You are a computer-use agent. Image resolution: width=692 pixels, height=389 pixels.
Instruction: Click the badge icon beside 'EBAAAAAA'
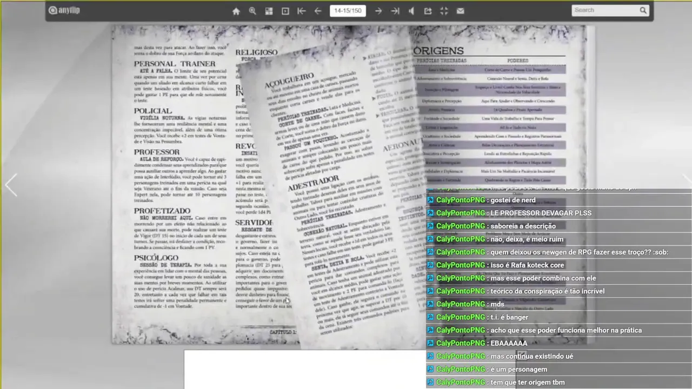click(430, 343)
